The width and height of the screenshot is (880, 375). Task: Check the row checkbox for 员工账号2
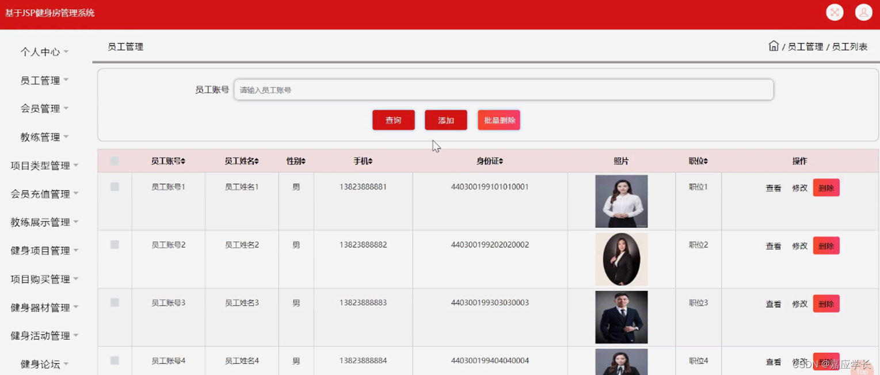click(x=115, y=244)
